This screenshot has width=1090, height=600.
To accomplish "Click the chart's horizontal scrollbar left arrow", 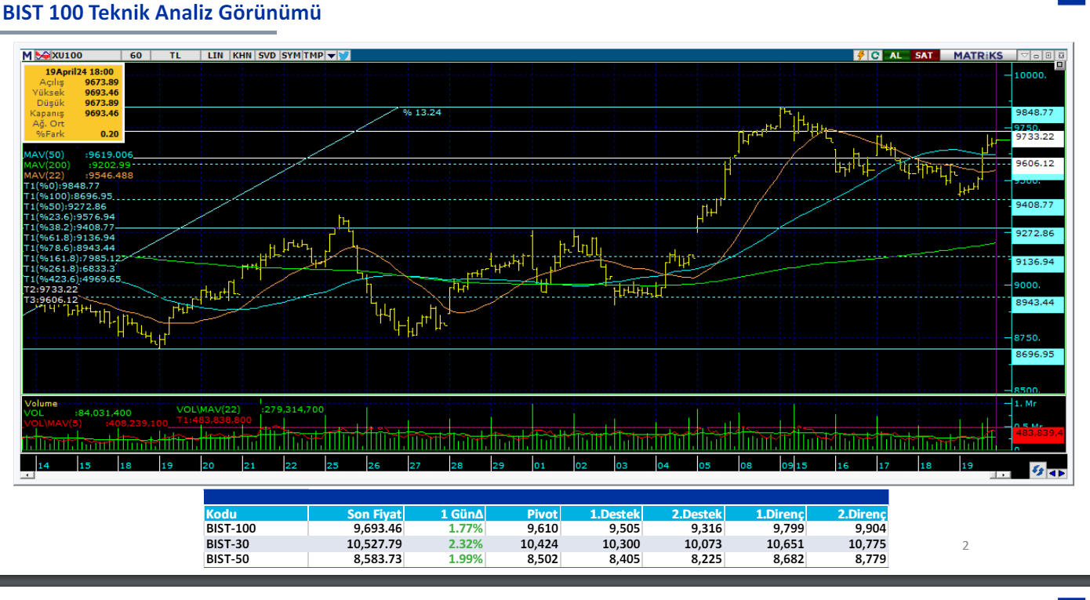I will [28, 475].
